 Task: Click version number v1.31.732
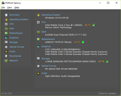[x=7, y=93]
